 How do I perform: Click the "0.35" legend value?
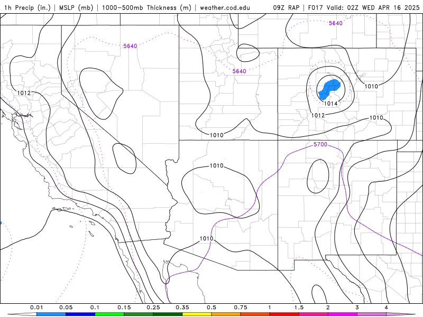tap(182, 307)
